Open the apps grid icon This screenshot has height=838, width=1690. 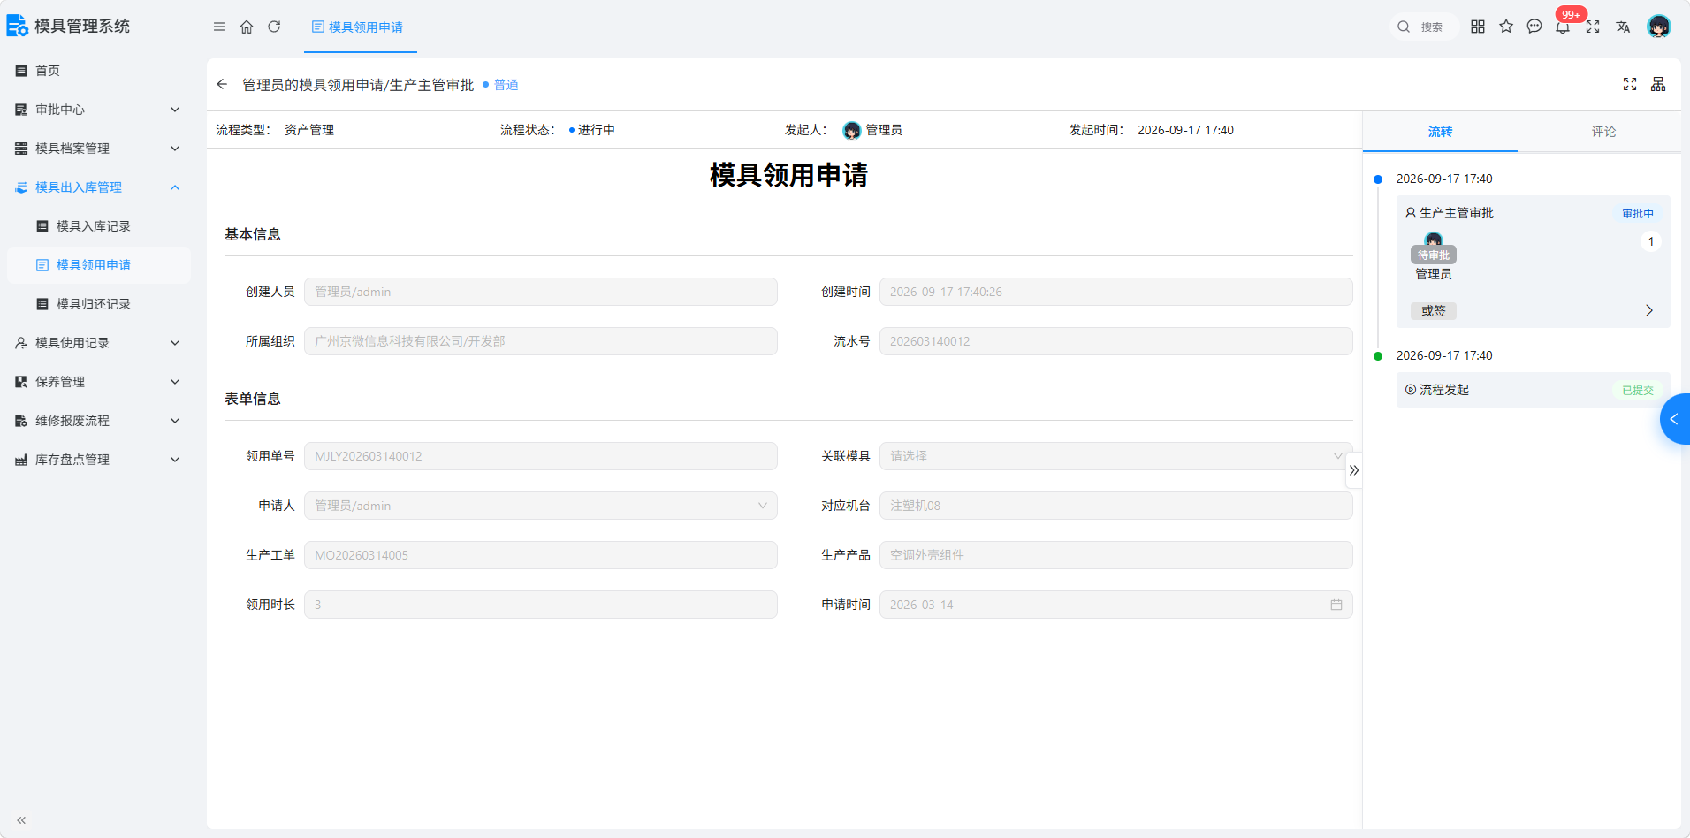pyautogui.click(x=1478, y=27)
